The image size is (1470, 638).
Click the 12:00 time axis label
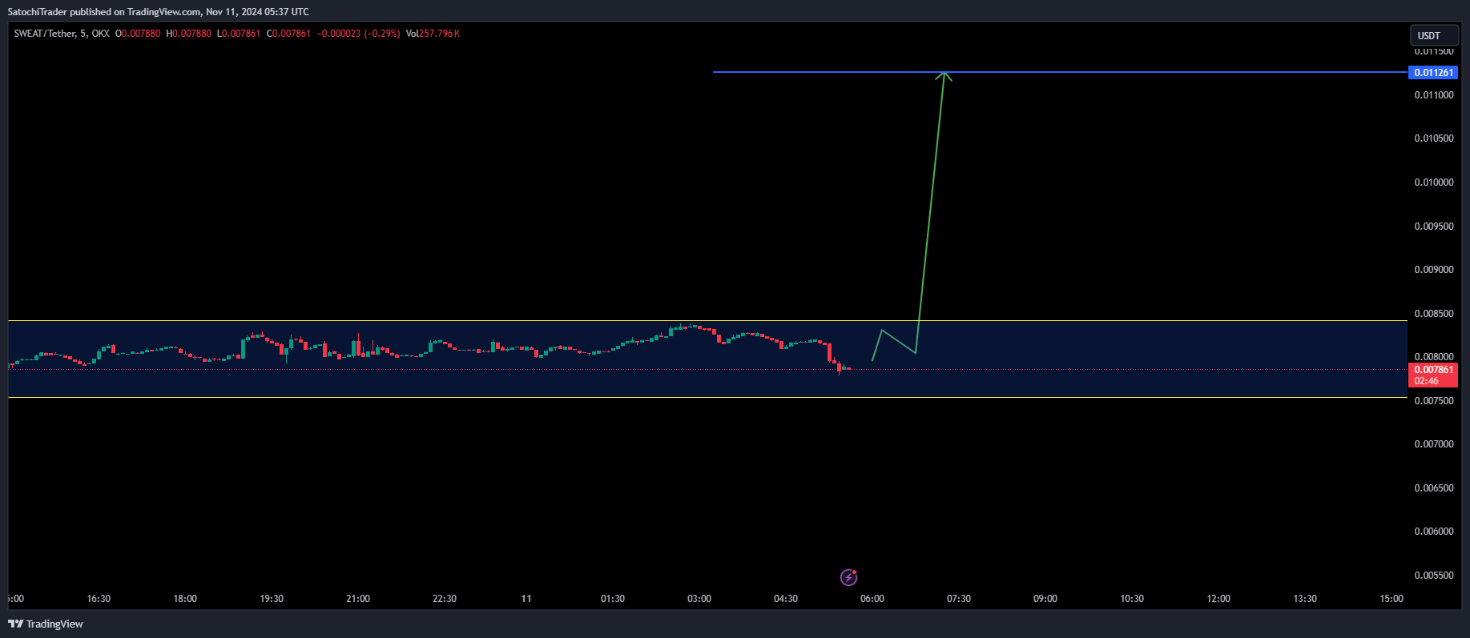click(x=1218, y=599)
